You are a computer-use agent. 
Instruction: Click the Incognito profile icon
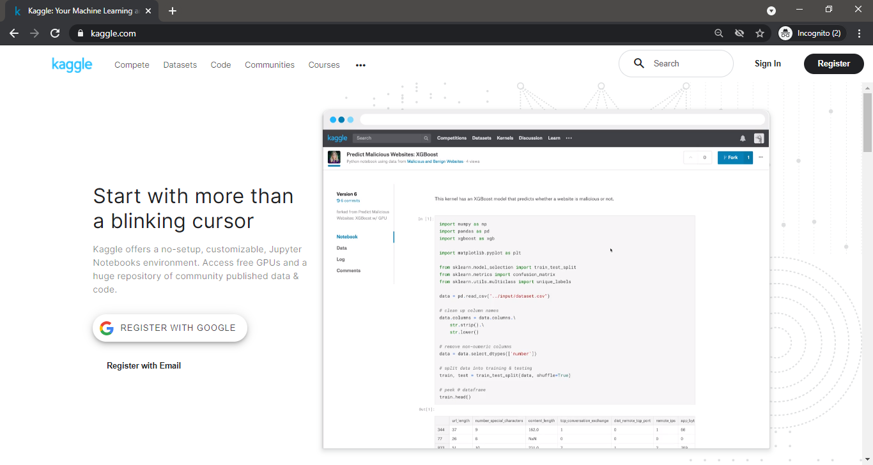786,33
